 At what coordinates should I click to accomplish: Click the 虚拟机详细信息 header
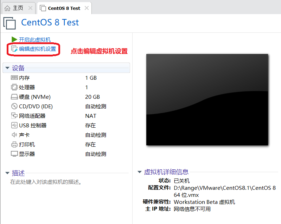tap(166, 172)
